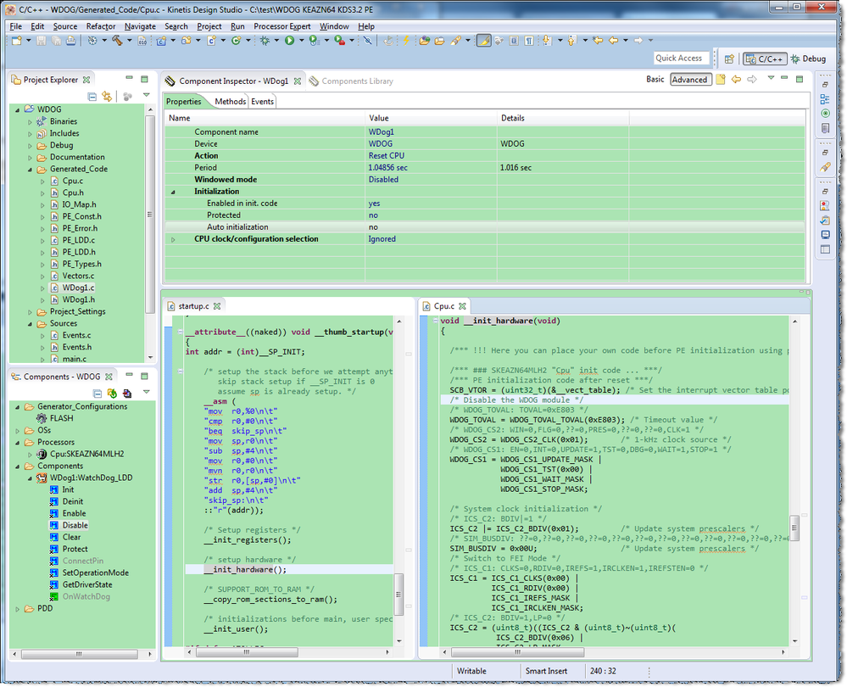Viewport: 847px width, 687px height.
Task: Click the WDog1:WatchDog_LDD component icon
Action: pos(41,478)
